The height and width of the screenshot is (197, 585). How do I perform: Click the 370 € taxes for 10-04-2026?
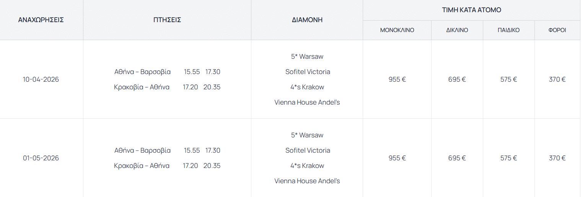click(557, 79)
